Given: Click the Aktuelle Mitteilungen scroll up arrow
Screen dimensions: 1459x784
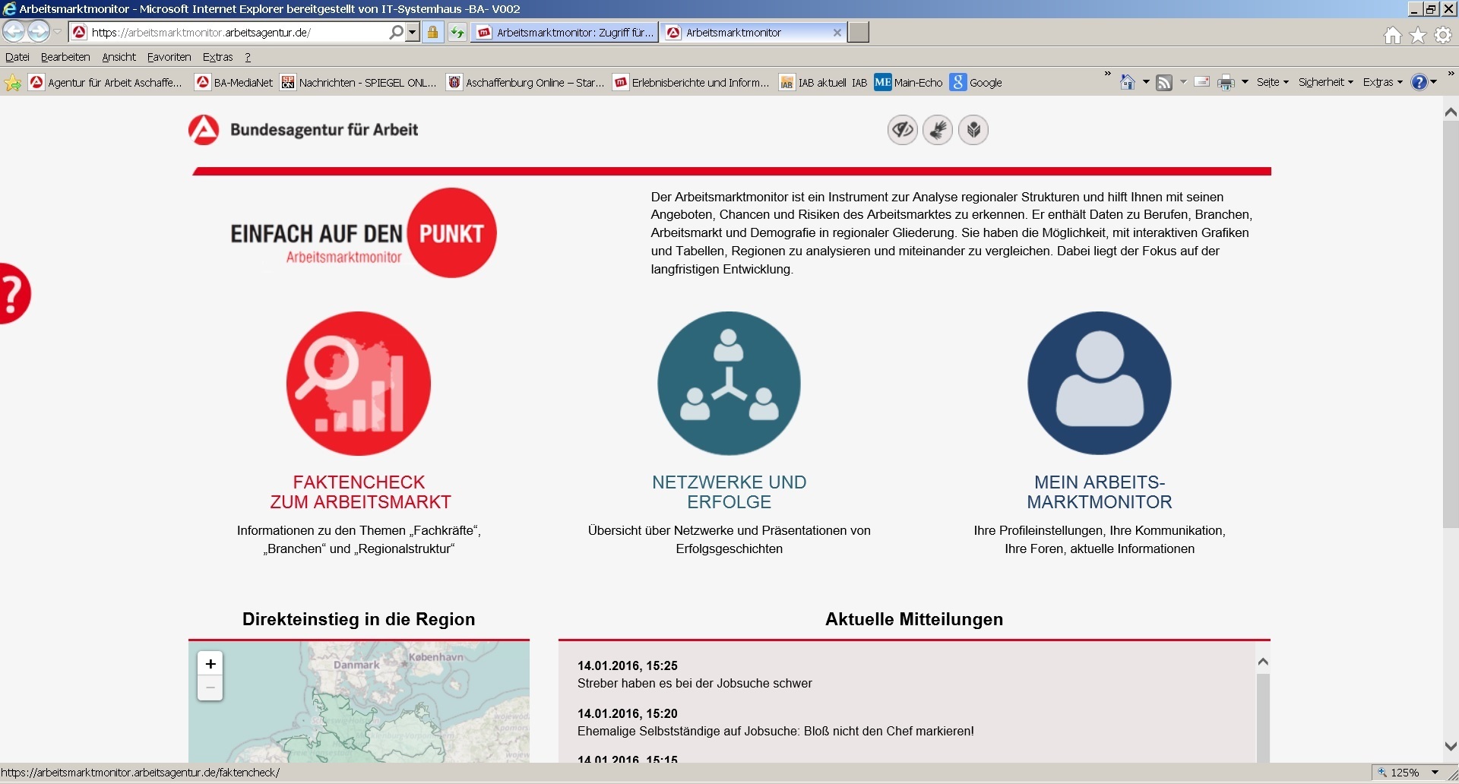Looking at the screenshot, I should tap(1263, 662).
